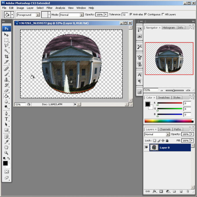Open the document status bar menu arrow
Image resolution: width=197 pixels, height=197 pixels.
pyautogui.click(x=75, y=104)
